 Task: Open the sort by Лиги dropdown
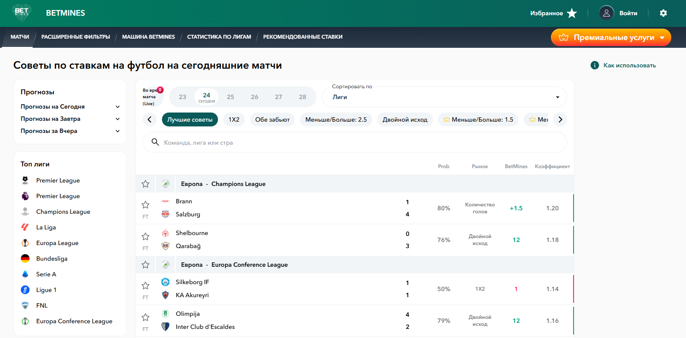(x=444, y=97)
